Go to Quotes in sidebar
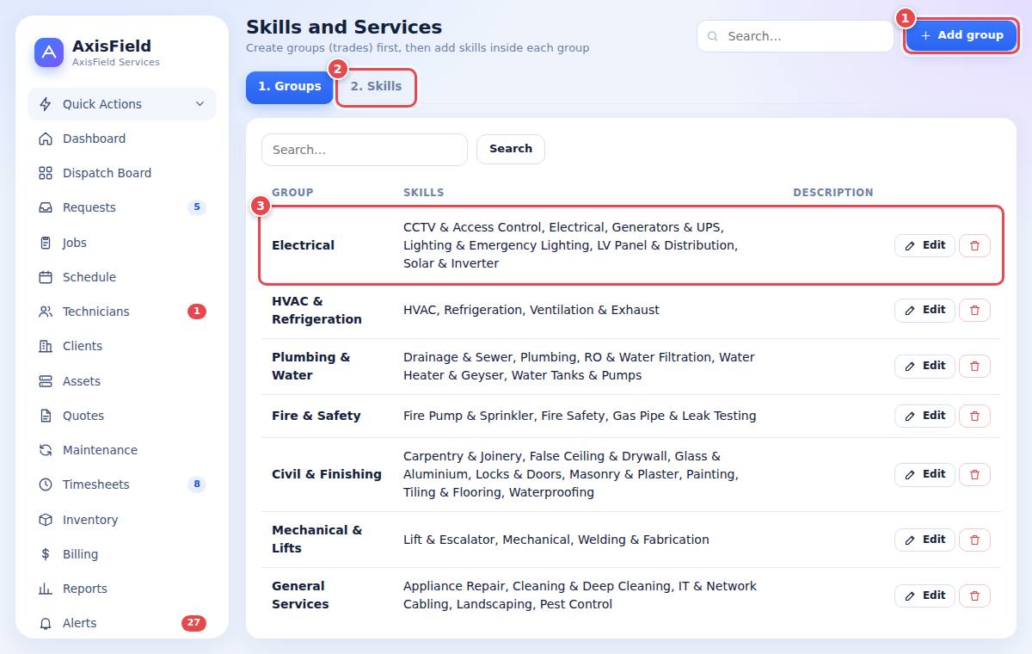Screen dimensions: 1032x654 pyautogui.click(x=122, y=416)
